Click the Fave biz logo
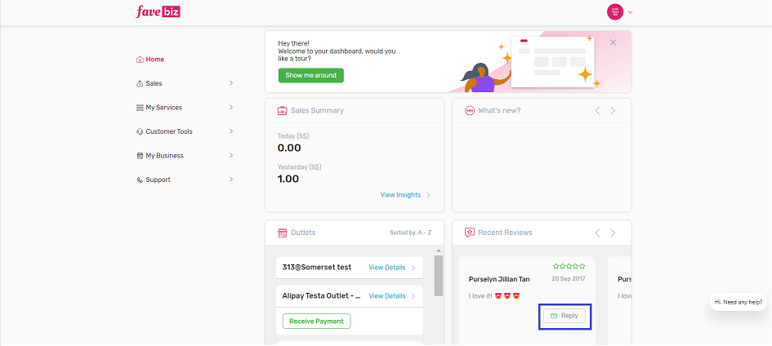772x346 pixels. [158, 11]
